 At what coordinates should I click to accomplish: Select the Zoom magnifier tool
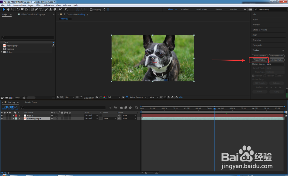pyautogui.click(x=12, y=9)
